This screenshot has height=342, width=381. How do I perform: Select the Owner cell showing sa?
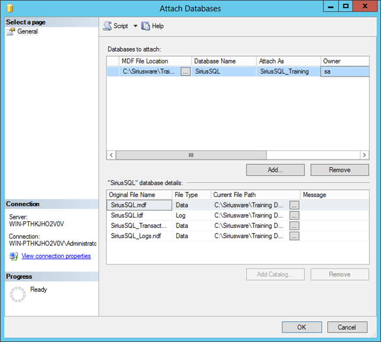[x=344, y=71]
